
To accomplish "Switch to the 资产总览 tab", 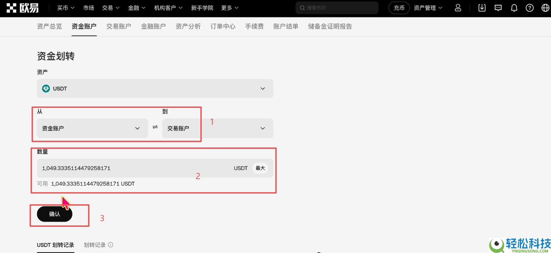I will click(x=49, y=26).
